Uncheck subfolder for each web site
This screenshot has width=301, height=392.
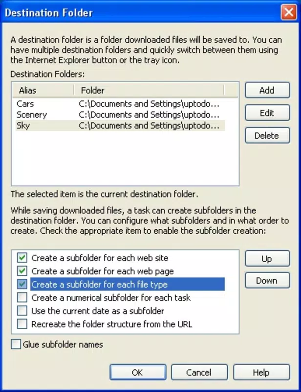click(x=22, y=258)
